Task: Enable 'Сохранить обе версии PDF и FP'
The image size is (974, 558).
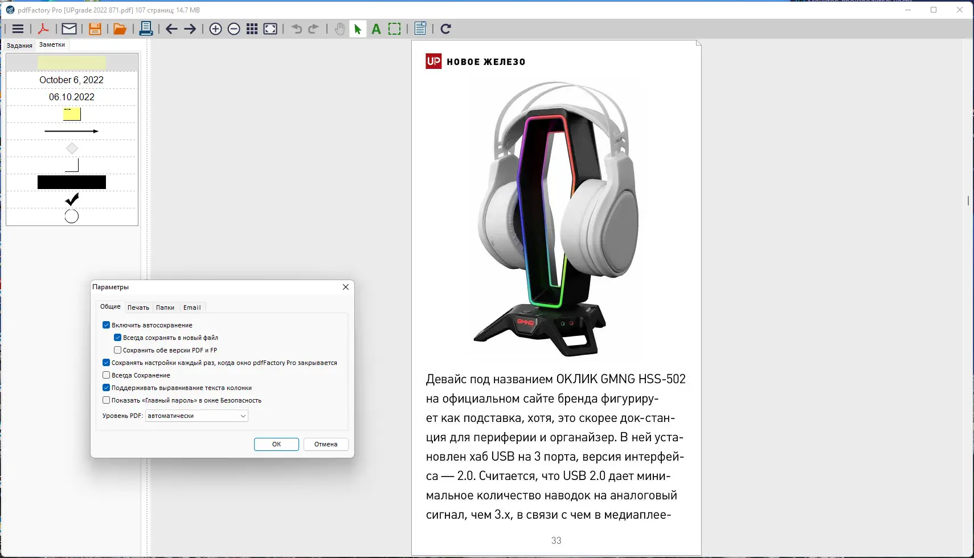Action: 117,350
